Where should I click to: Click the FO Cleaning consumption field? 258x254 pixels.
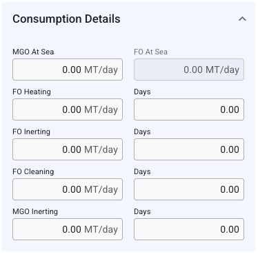(x=68, y=189)
